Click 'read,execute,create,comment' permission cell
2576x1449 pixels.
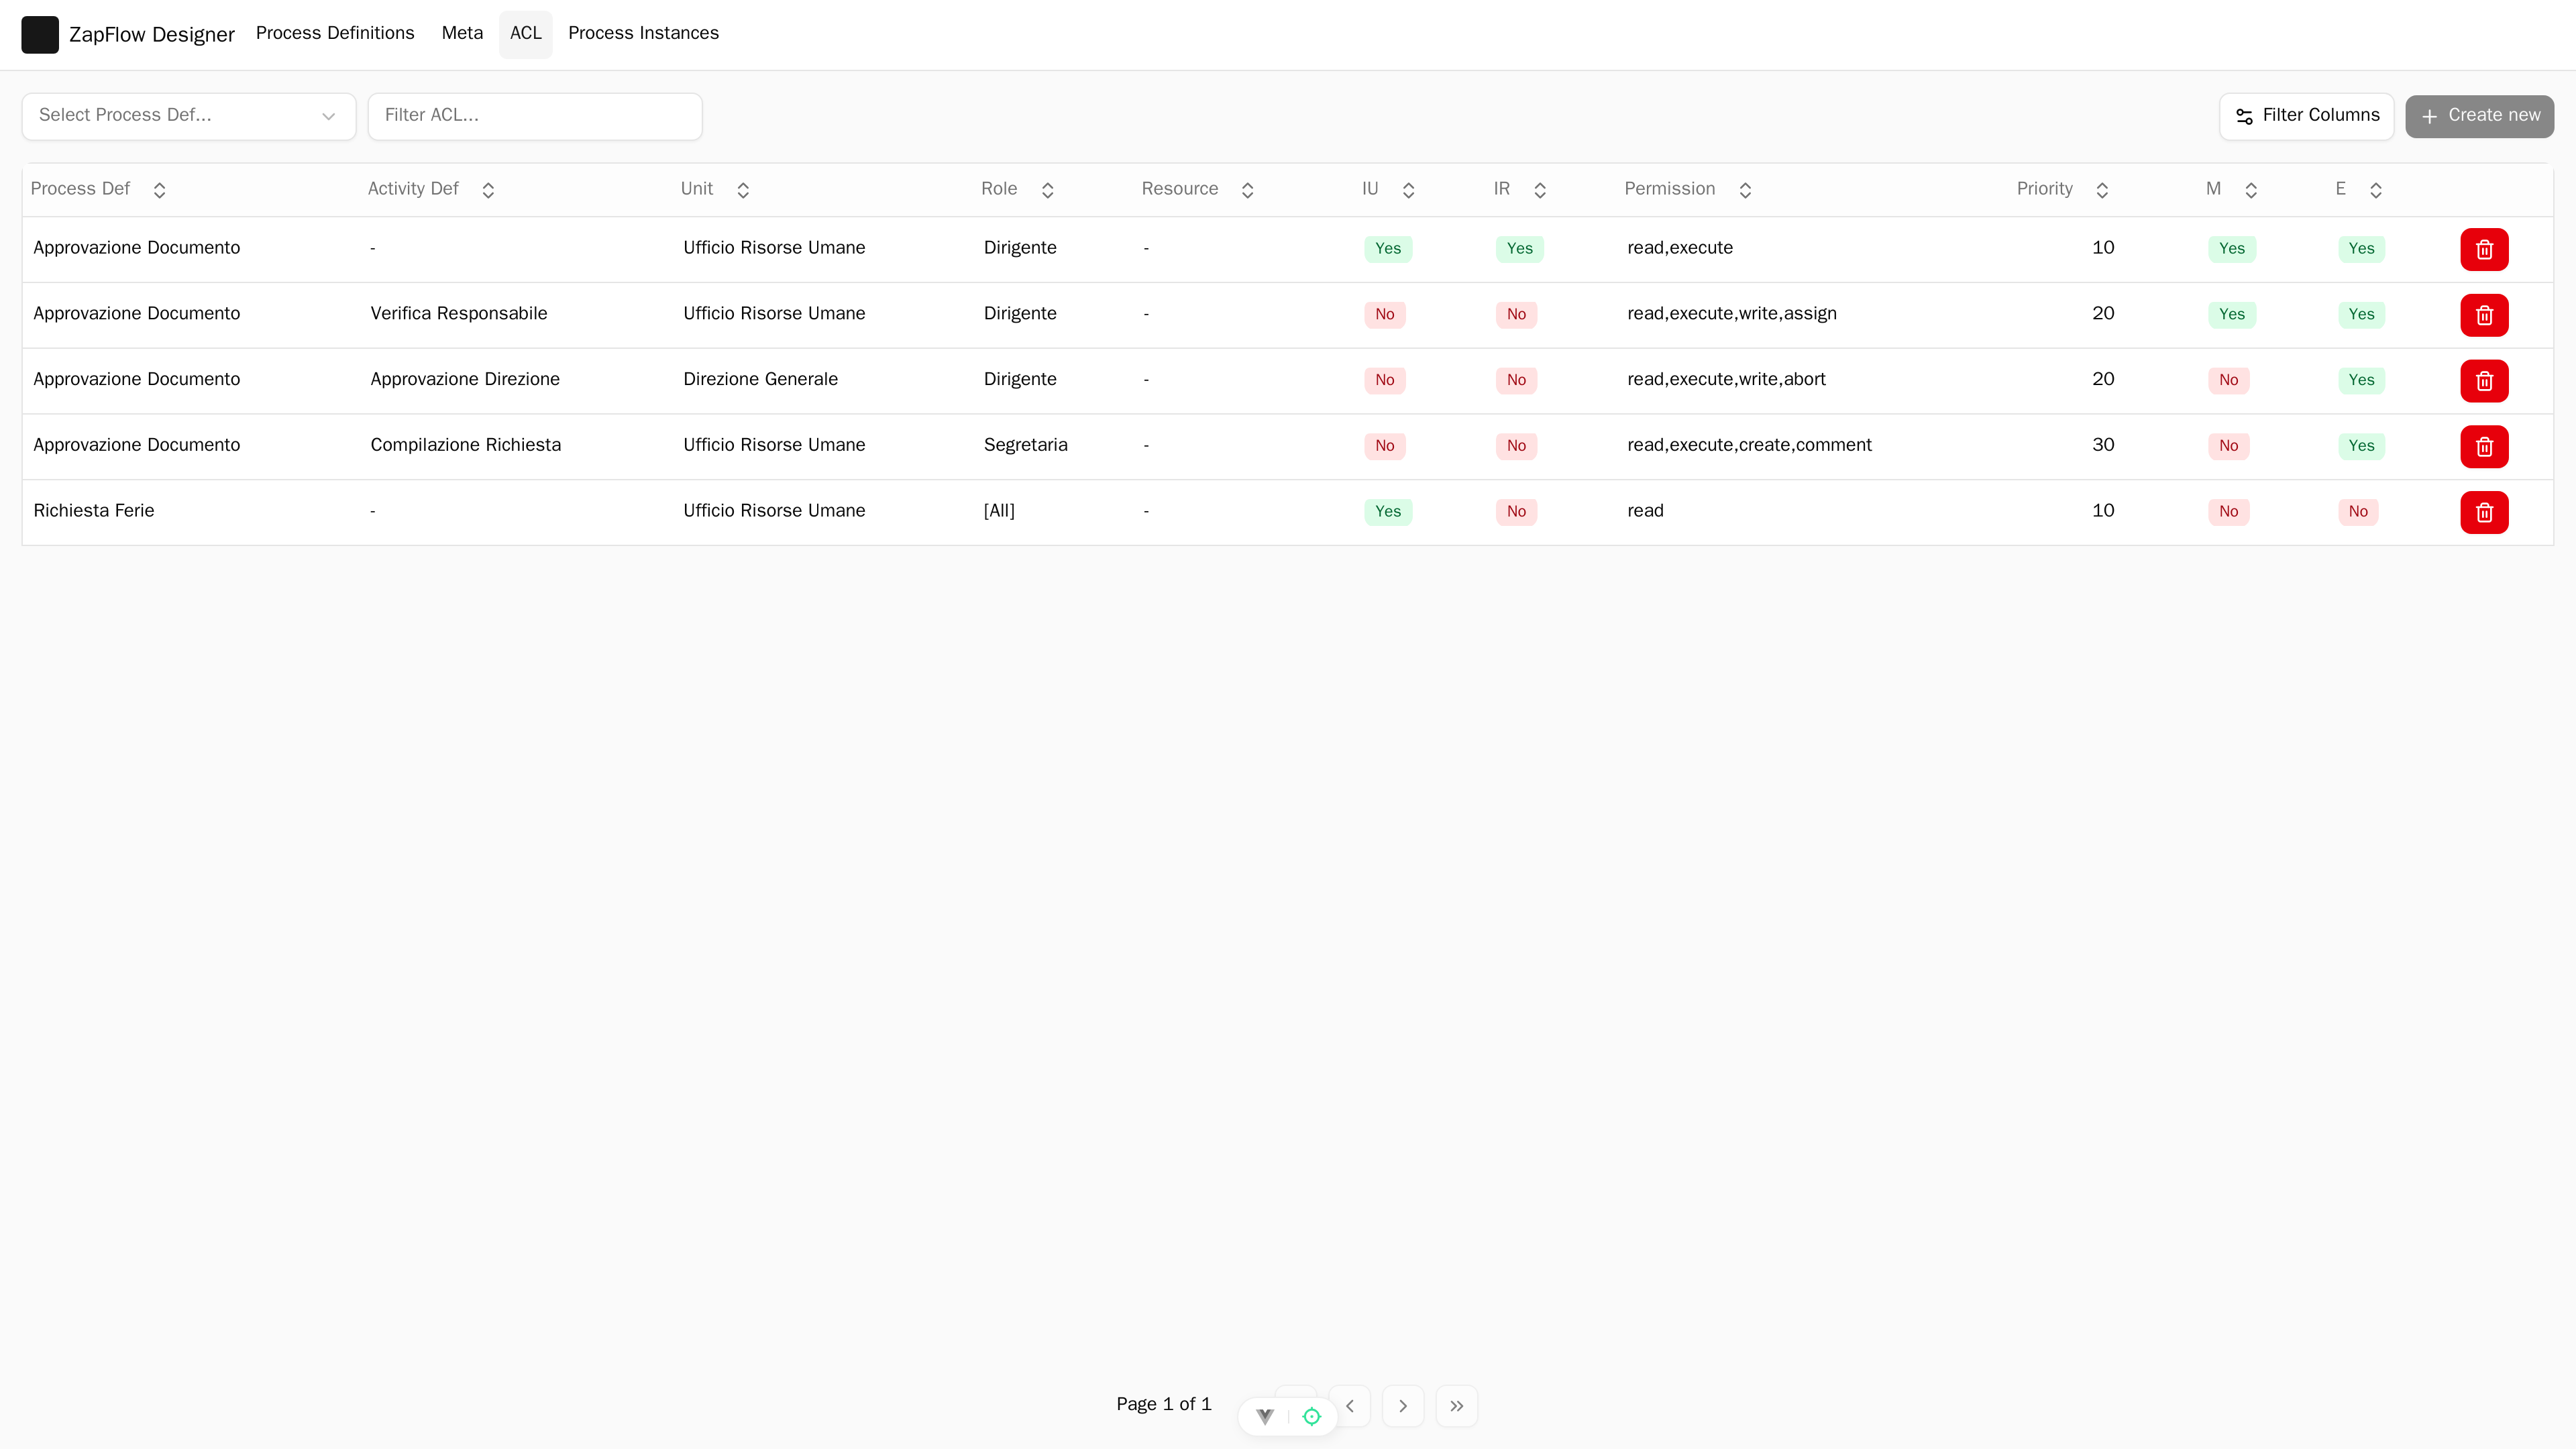click(1749, 446)
